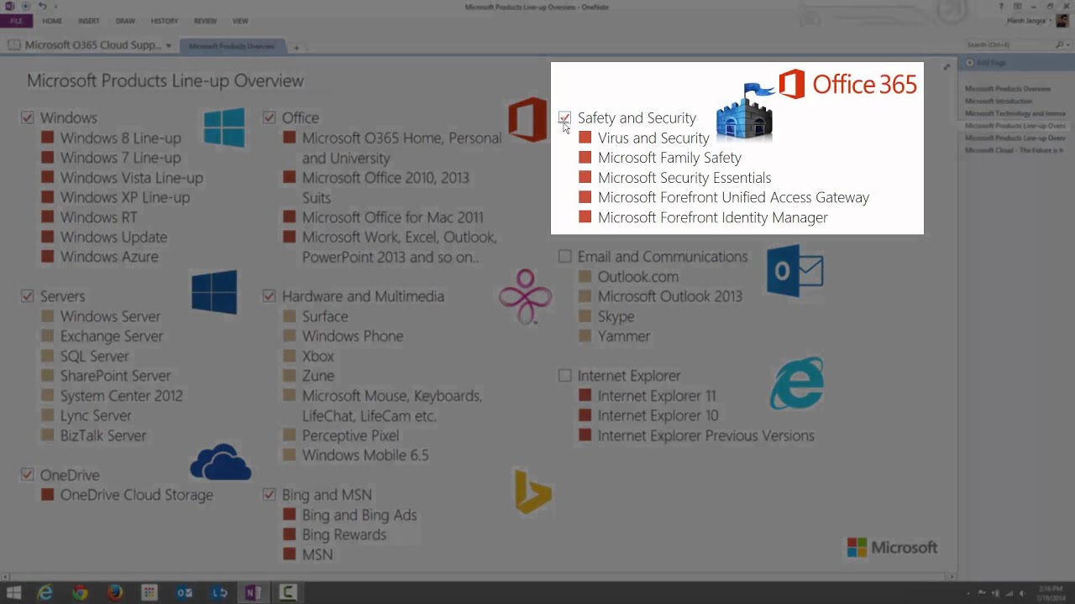1075x604 pixels.
Task: Select the Microsoft Products Overview section tab
Action: (232, 46)
